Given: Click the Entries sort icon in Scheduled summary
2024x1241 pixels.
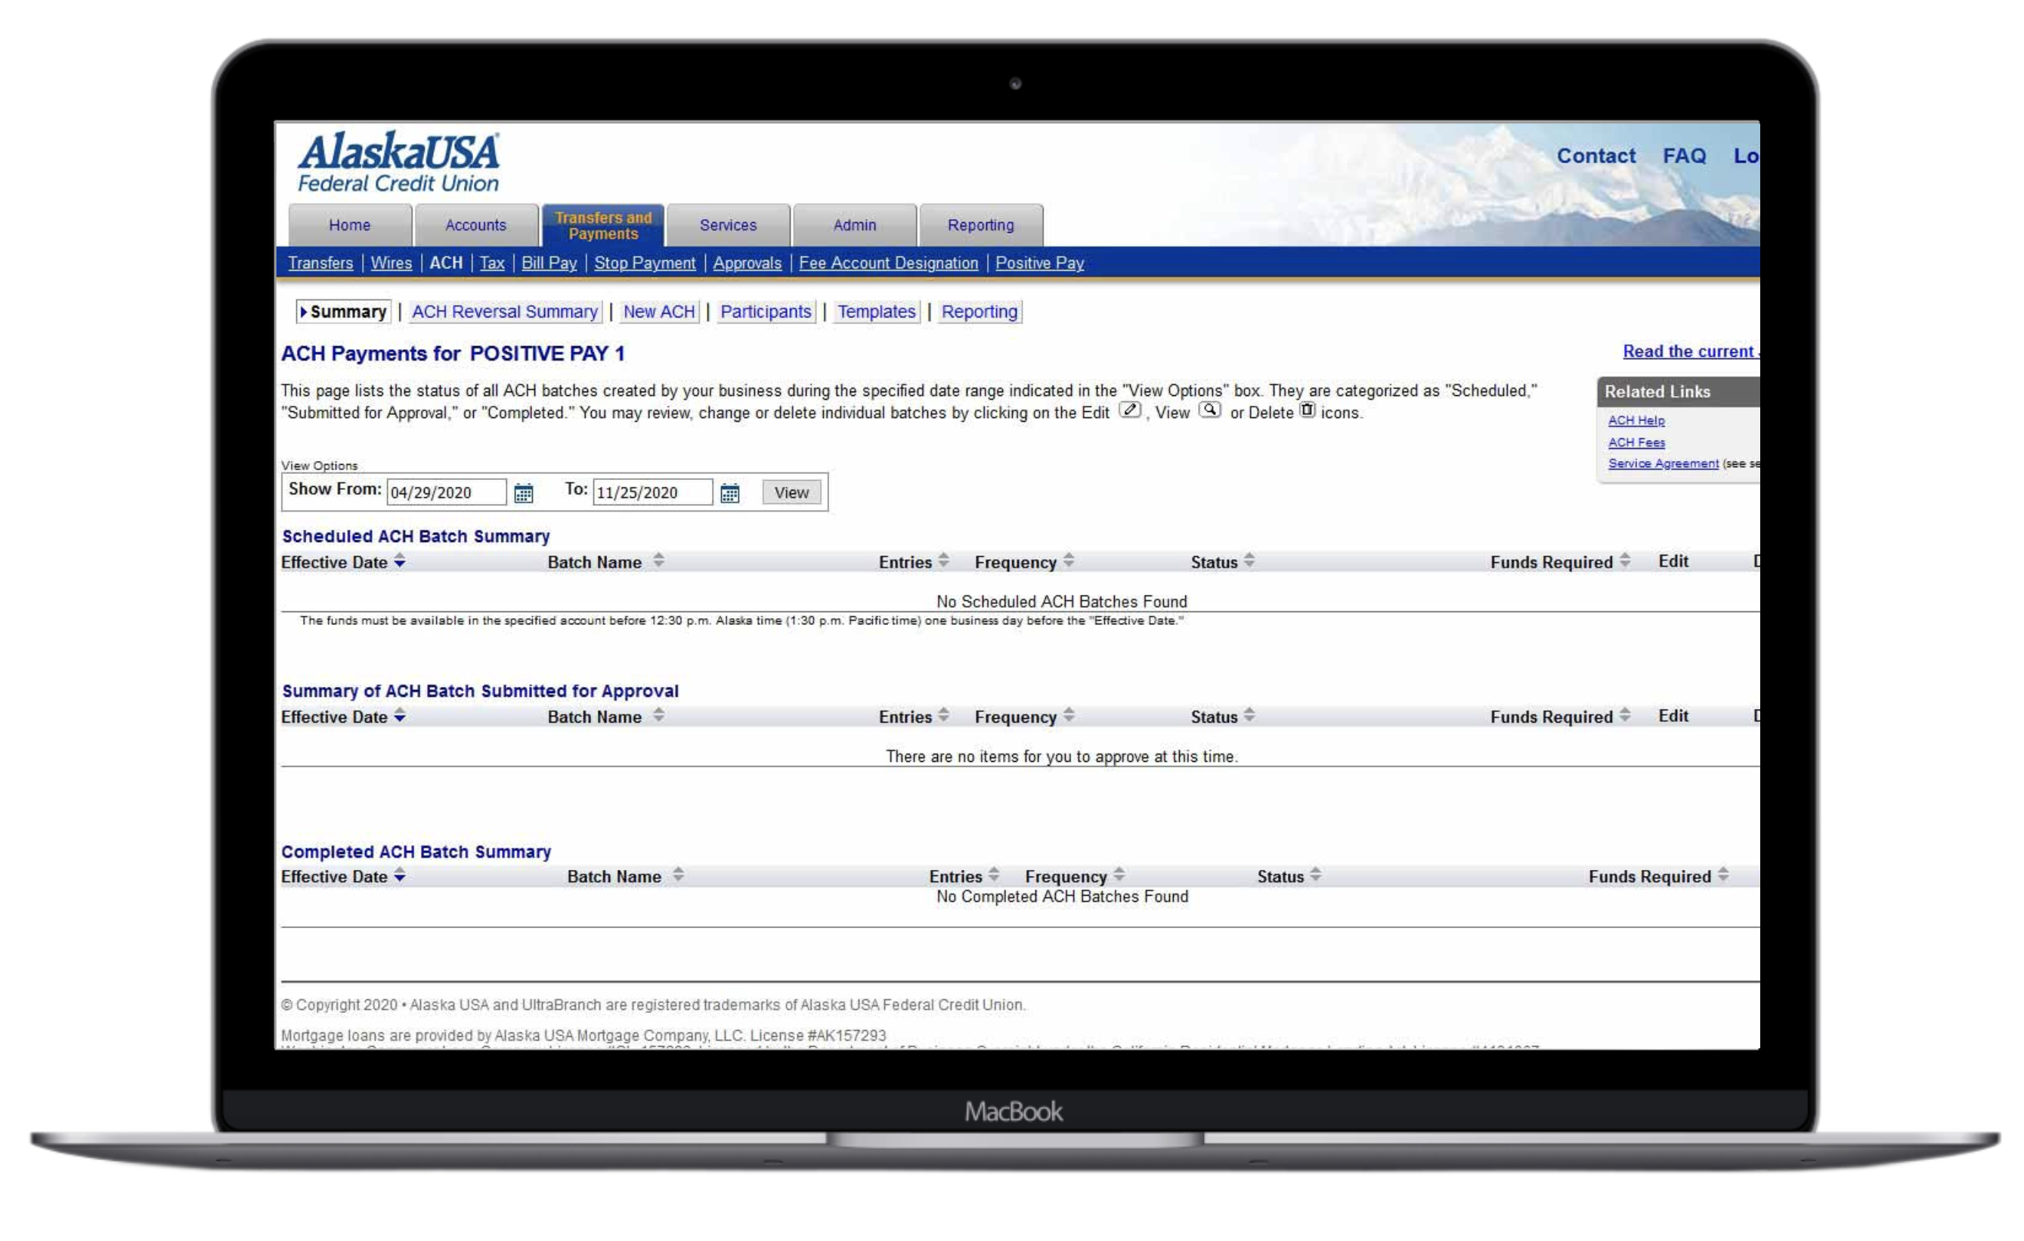Looking at the screenshot, I should (943, 561).
